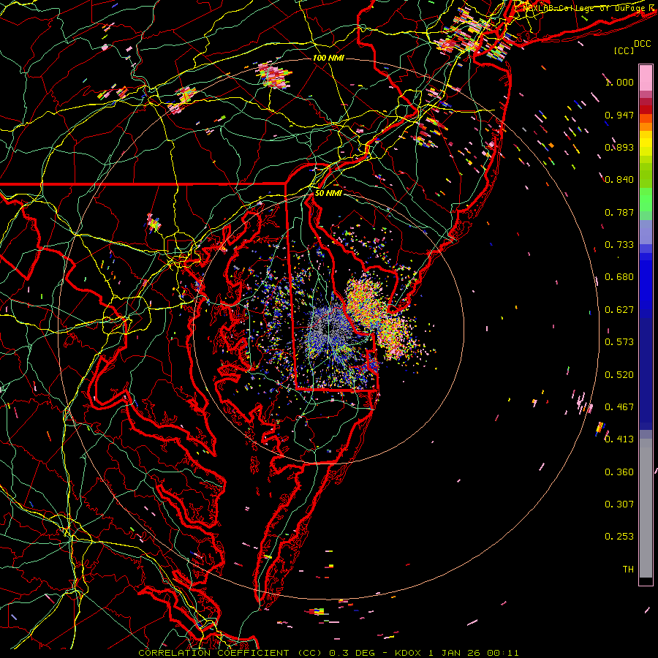Pick the lavender swatch beside 0.733

[x=646, y=232]
